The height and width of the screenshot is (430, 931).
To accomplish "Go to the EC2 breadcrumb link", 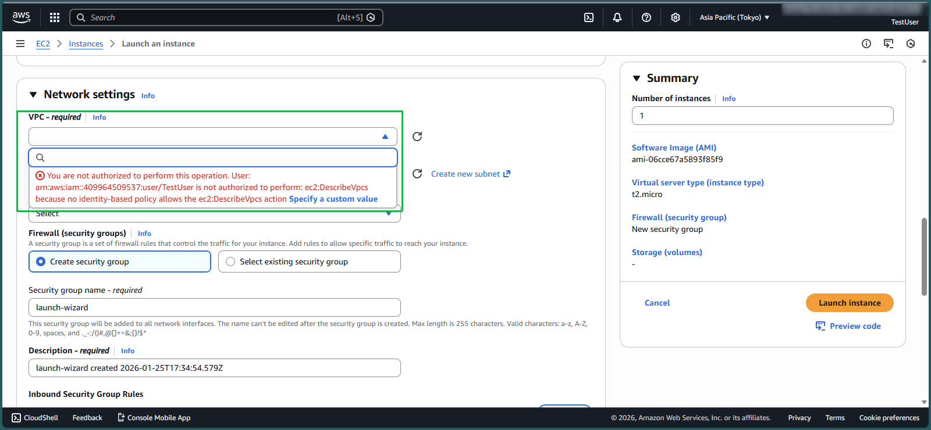I will click(x=43, y=44).
